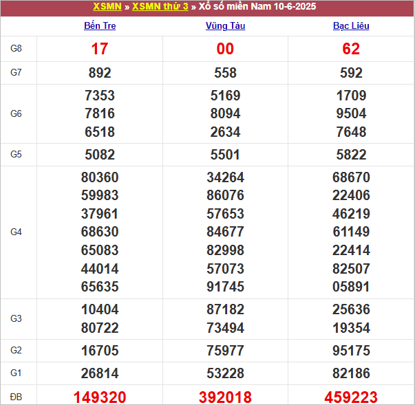Image resolution: width=415 pixels, height=405 pixels.
Task: Click the red G8 number 62
Action: 351,49
